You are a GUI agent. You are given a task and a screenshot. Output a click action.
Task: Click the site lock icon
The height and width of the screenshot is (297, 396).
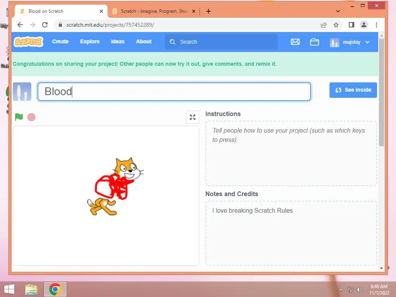coord(60,25)
